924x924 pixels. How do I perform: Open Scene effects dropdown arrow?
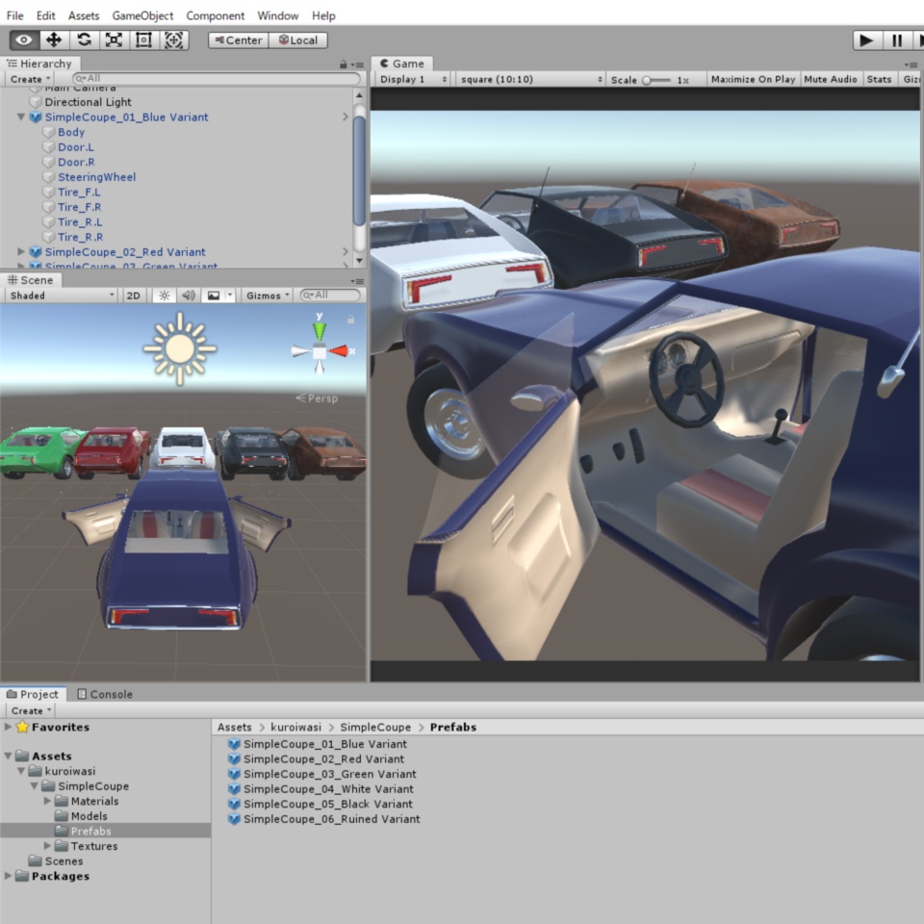click(230, 295)
